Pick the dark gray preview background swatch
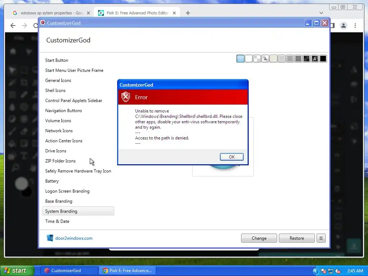The height and width of the screenshot is (276, 368). click(298, 59)
